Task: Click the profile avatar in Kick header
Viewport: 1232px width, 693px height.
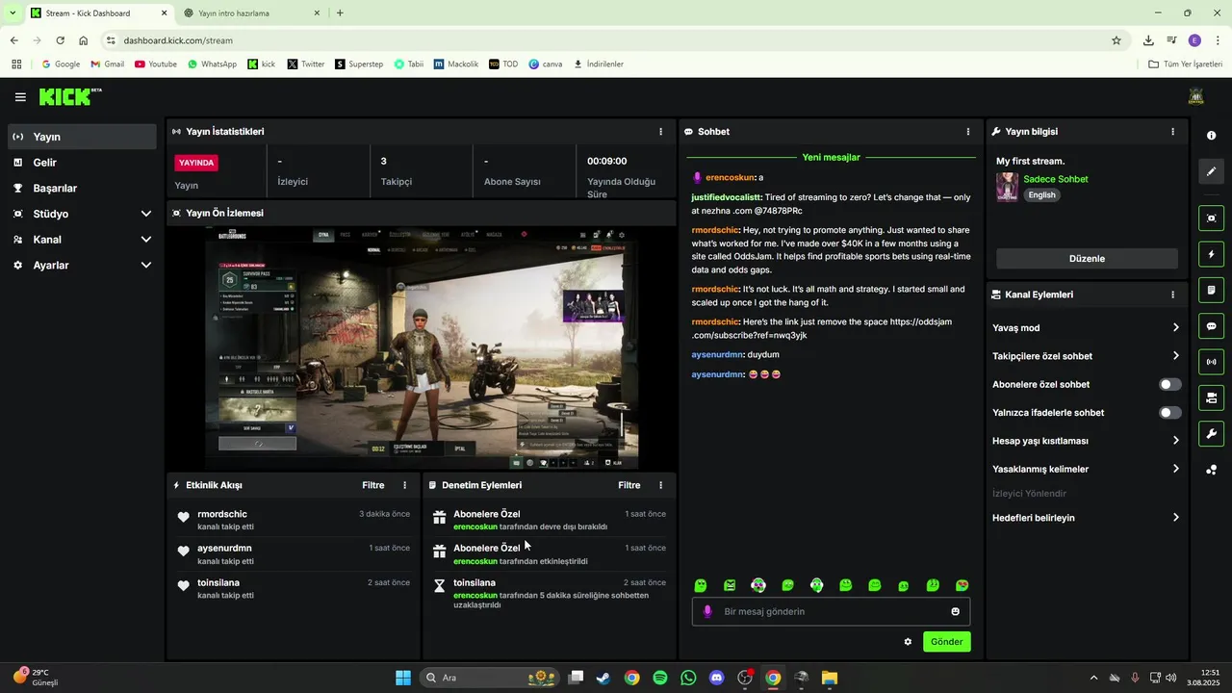Action: click(1196, 96)
